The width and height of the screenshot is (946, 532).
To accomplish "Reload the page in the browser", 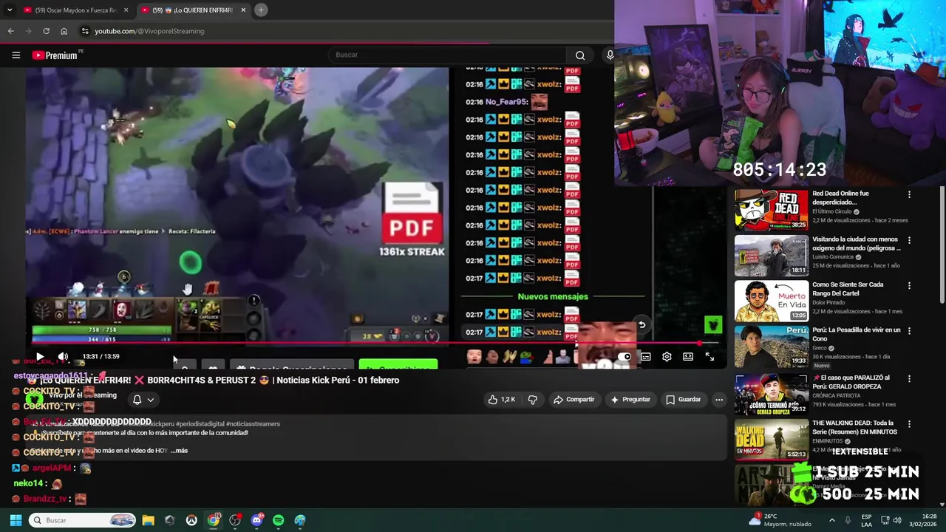I will coord(46,31).
